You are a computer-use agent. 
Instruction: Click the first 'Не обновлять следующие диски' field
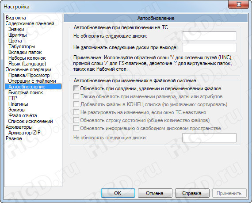pyautogui.click(x=209, y=36)
